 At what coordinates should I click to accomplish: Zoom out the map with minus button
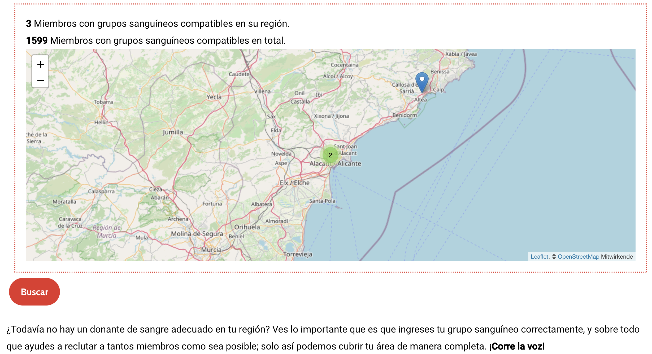click(x=40, y=80)
